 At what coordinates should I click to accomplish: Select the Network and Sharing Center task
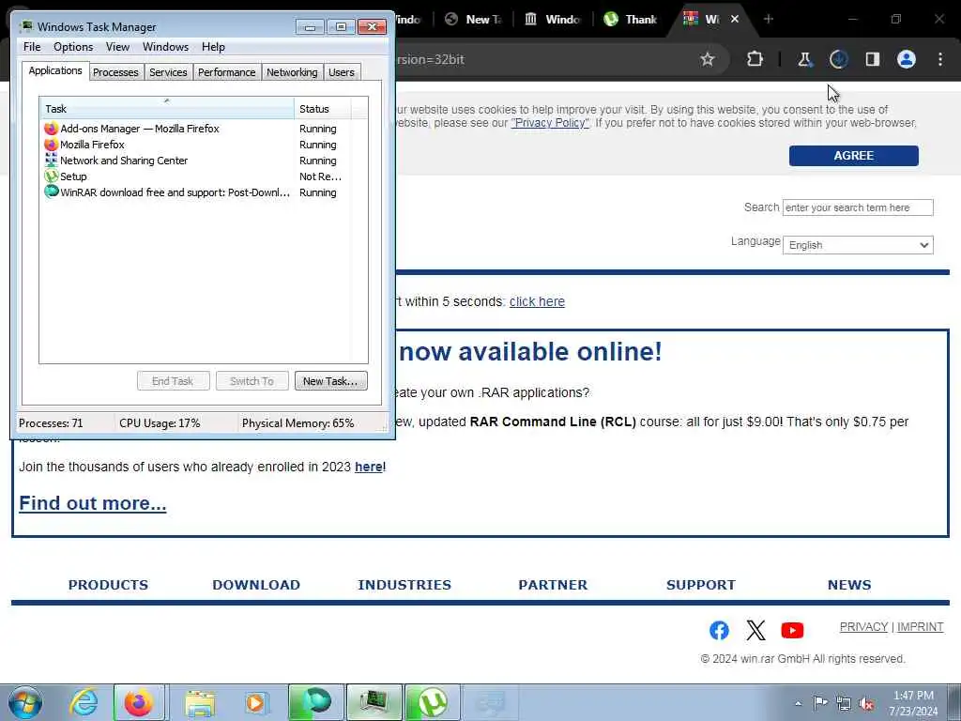(204, 161)
